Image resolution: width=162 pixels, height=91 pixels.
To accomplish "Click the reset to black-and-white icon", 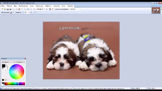I will (3, 68).
